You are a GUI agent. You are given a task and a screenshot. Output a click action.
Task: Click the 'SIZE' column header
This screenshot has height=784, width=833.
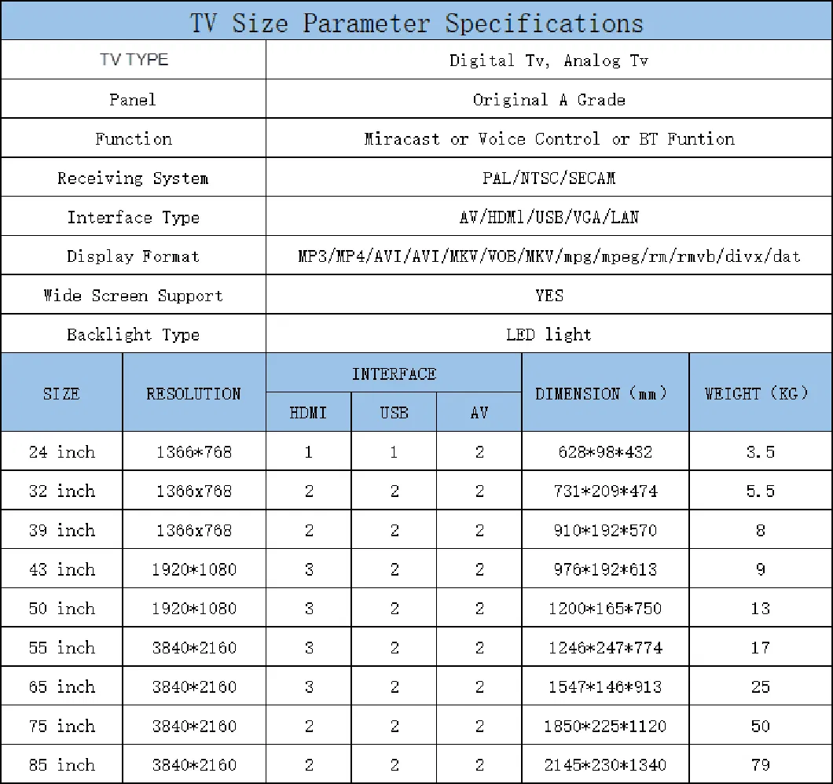[61, 393]
